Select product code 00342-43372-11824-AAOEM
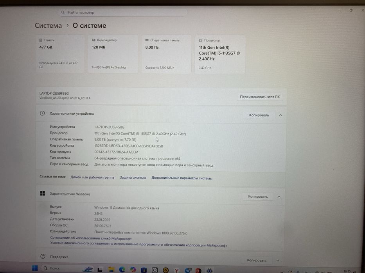The image size is (365, 273). [x=117, y=152]
